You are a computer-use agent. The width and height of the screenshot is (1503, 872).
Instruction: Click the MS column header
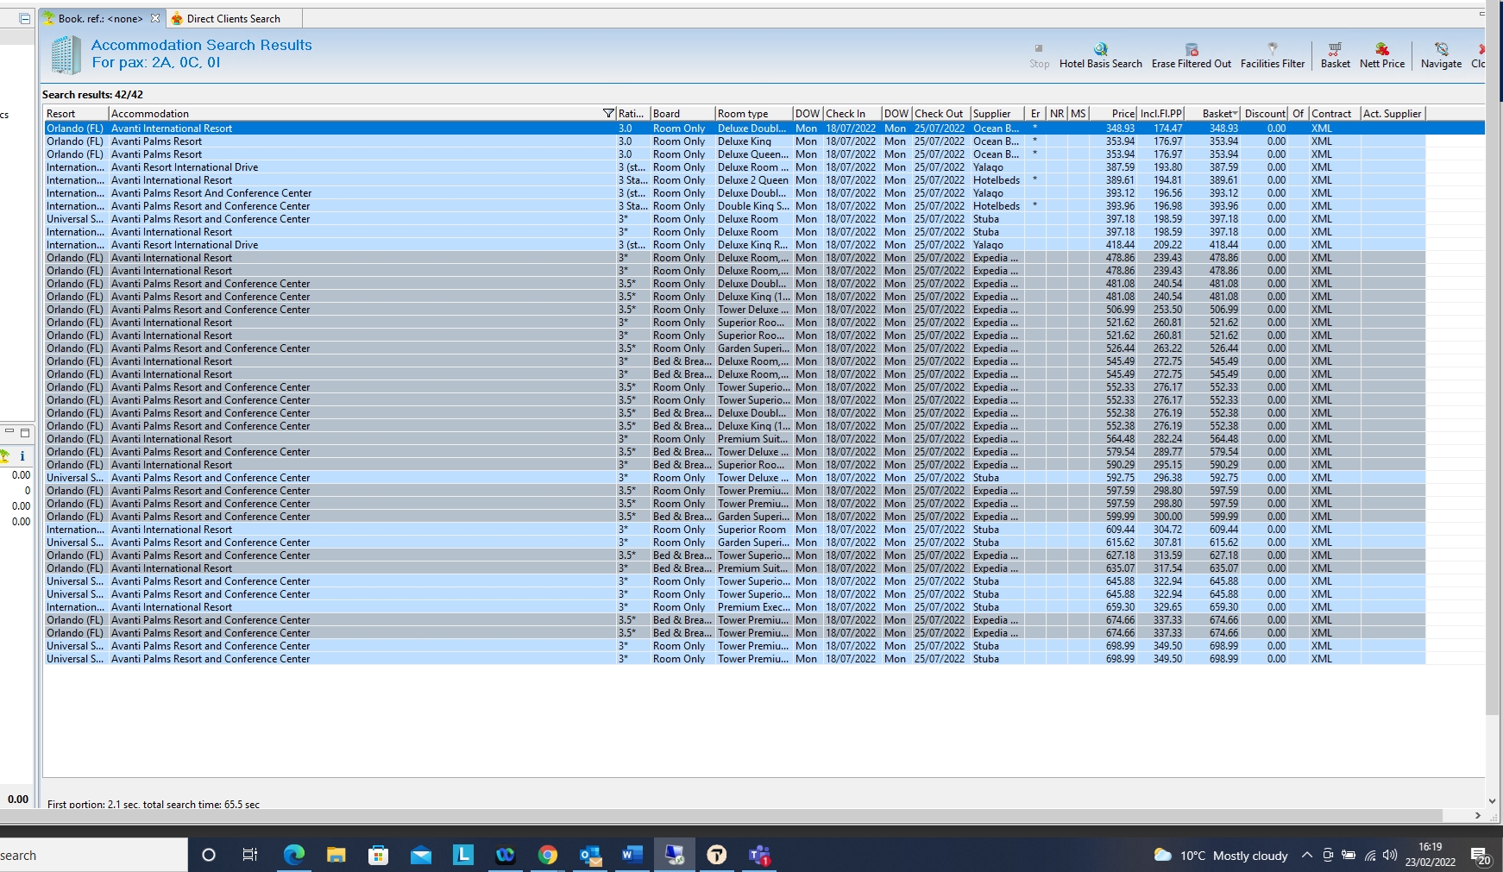[x=1079, y=113]
